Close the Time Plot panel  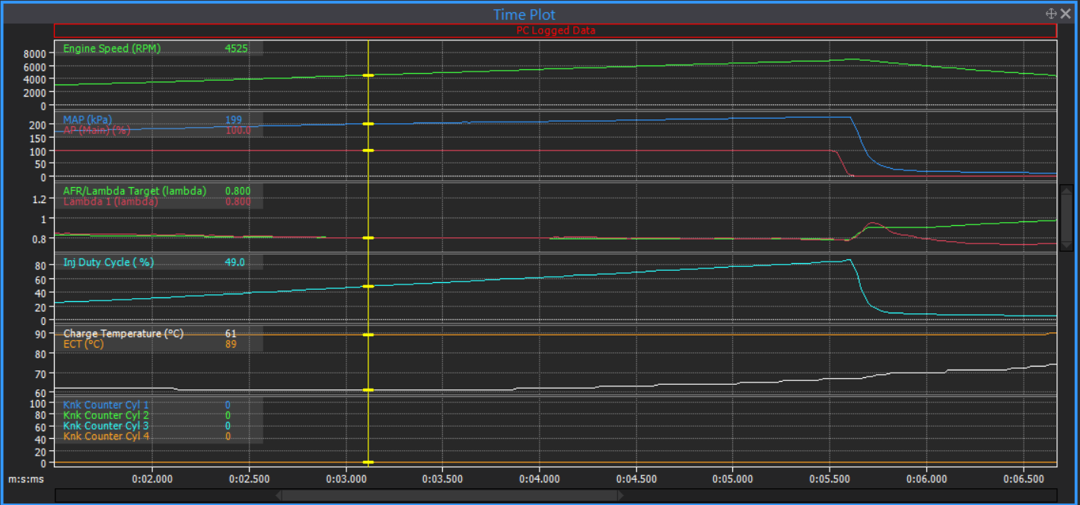(1066, 14)
